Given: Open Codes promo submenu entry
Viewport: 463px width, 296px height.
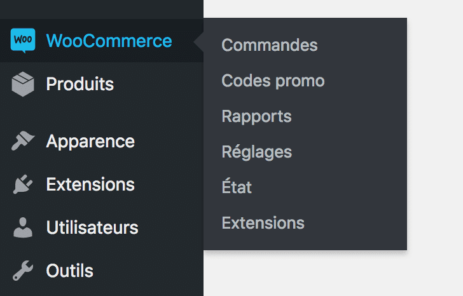Looking at the screenshot, I should [273, 81].
